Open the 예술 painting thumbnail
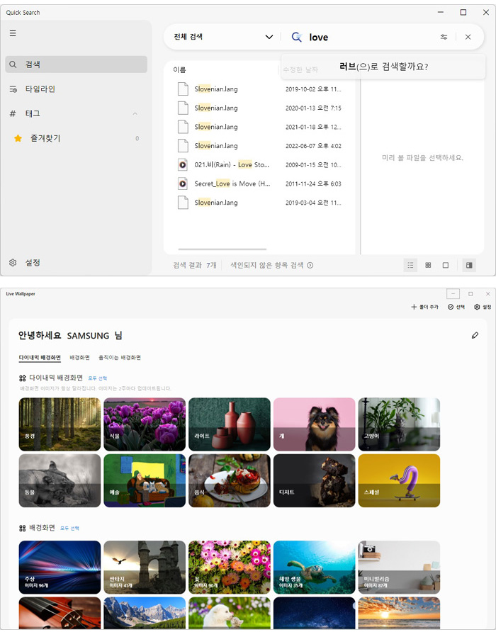Screen dimensions: 496x632 tap(145, 480)
